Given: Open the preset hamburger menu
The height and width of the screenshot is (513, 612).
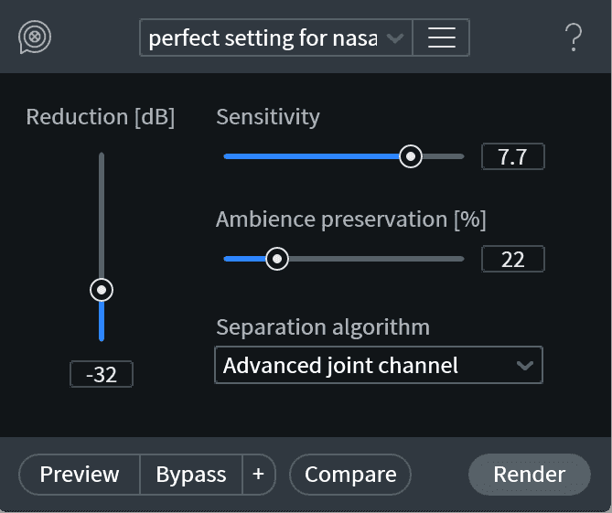Looking at the screenshot, I should [x=442, y=37].
